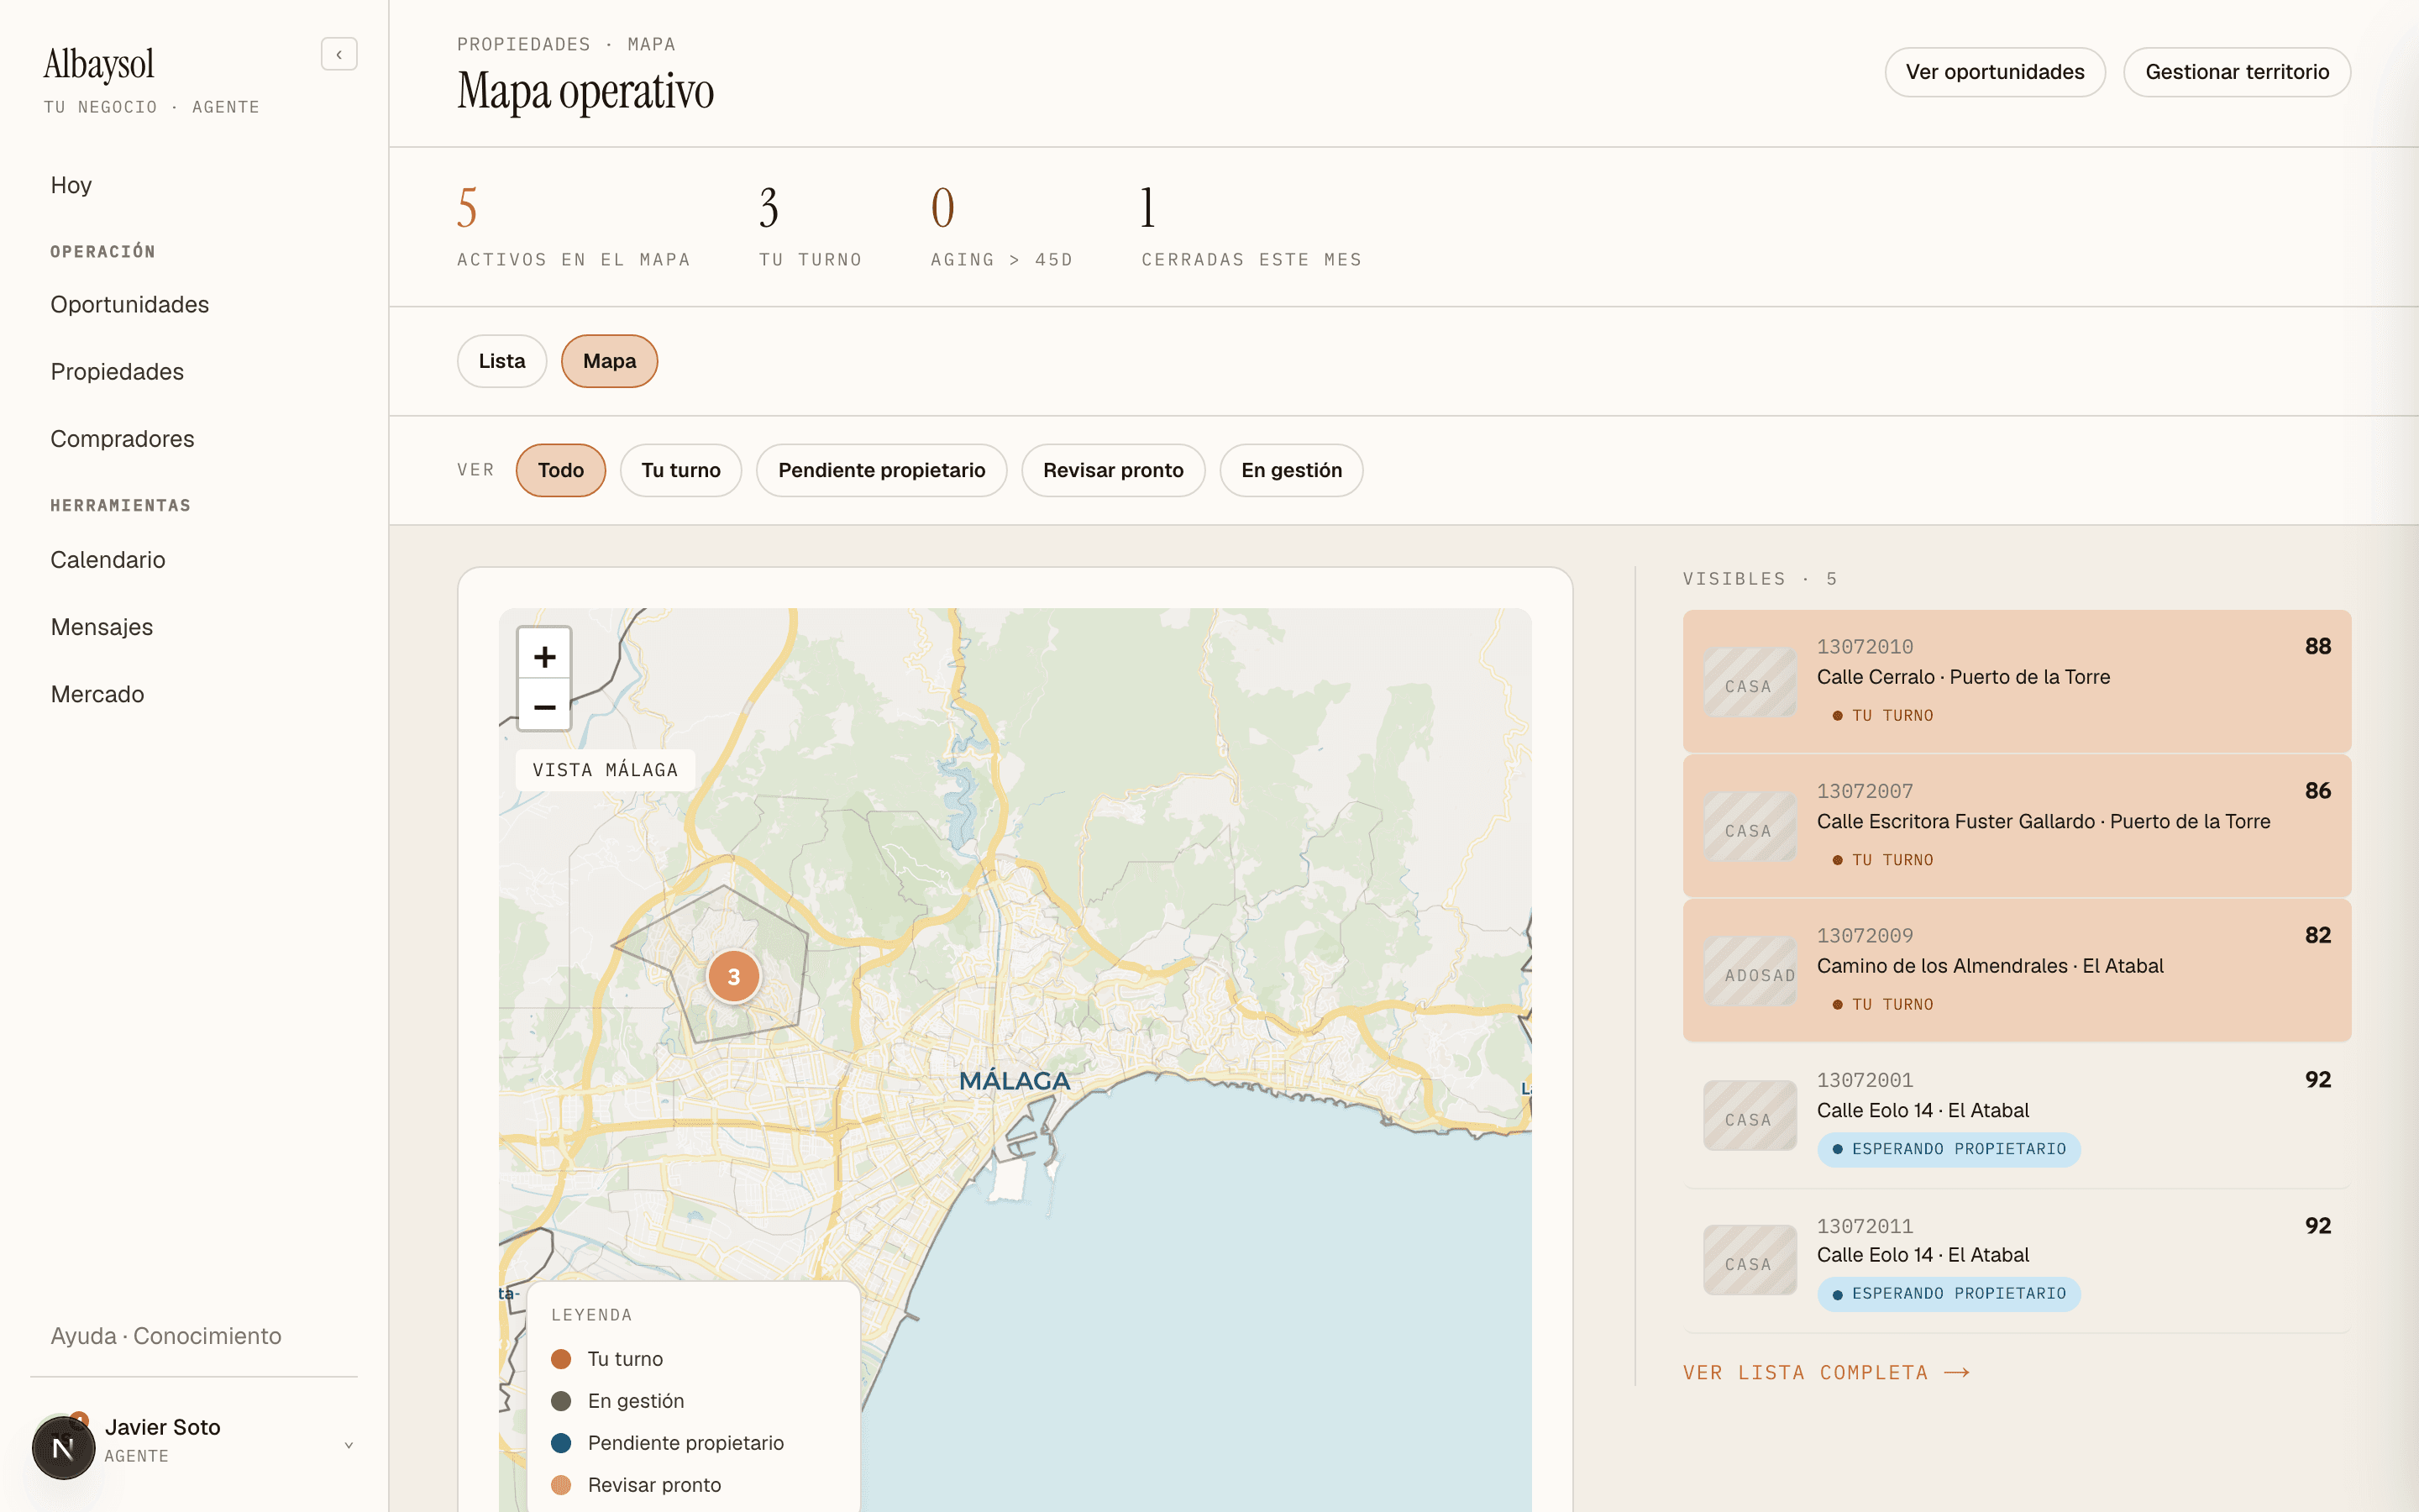The width and height of the screenshot is (2419, 1512).
Task: Switch to the Lista view
Action: tap(501, 361)
